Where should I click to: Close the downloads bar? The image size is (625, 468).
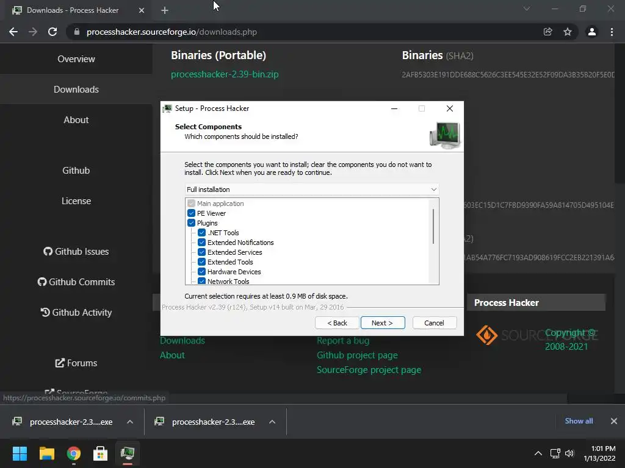click(x=614, y=421)
